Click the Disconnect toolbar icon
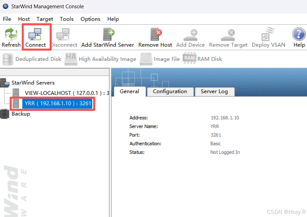This screenshot has height=217, width=307. pos(63,34)
